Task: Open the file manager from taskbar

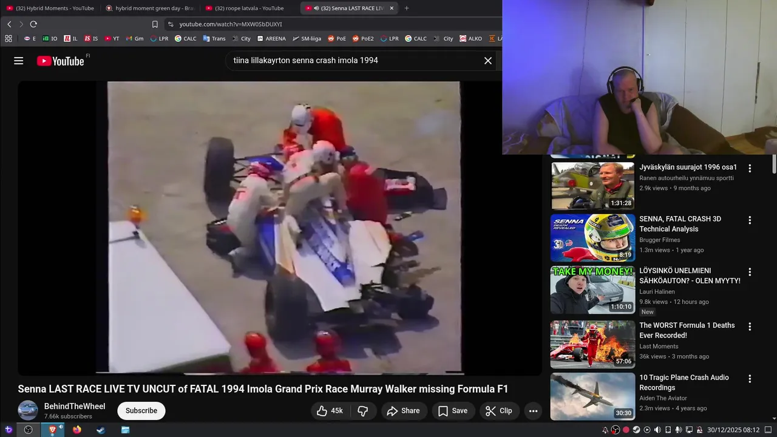Action: tap(125, 430)
